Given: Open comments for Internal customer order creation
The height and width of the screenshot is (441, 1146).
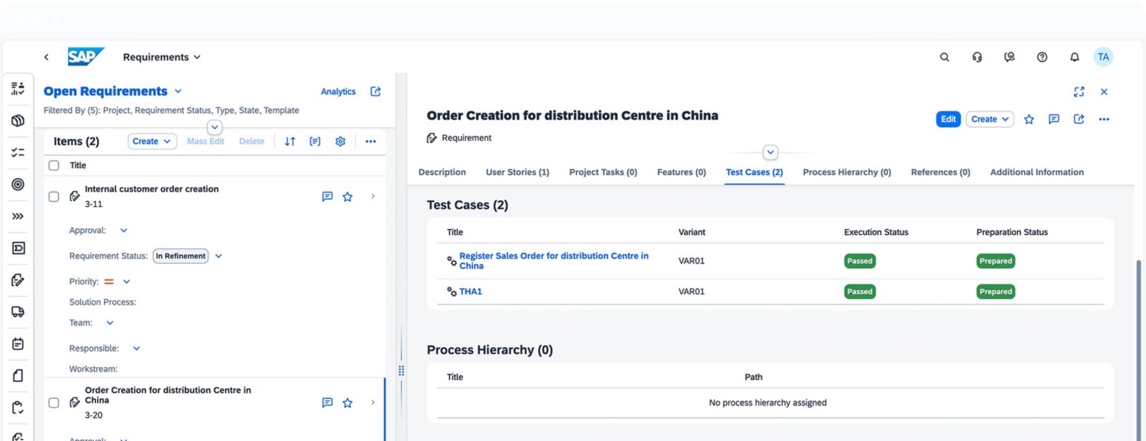Looking at the screenshot, I should click(327, 197).
